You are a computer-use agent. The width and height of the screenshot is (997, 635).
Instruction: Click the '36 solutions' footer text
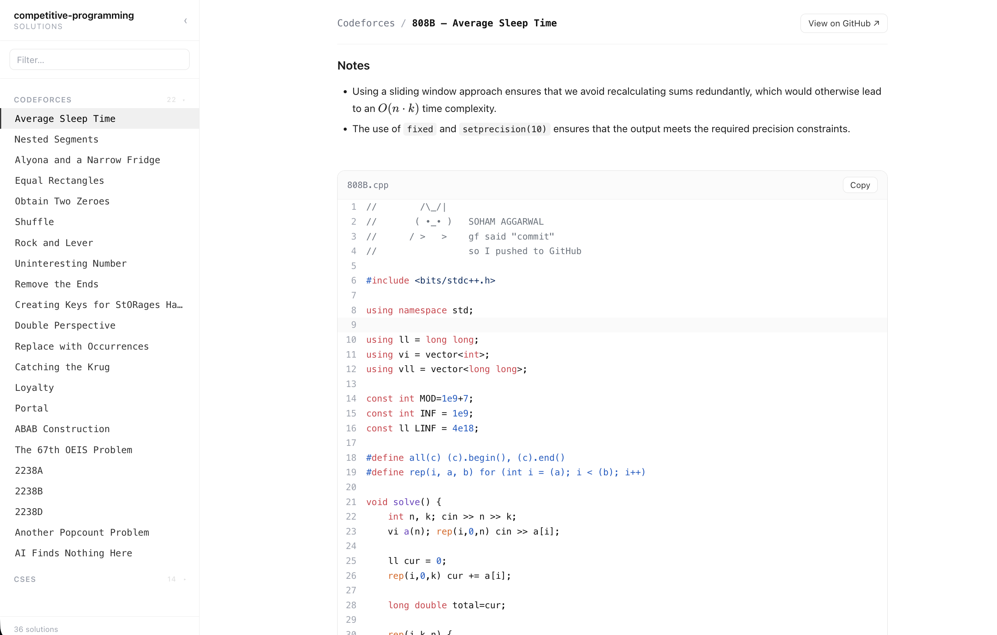[36, 629]
